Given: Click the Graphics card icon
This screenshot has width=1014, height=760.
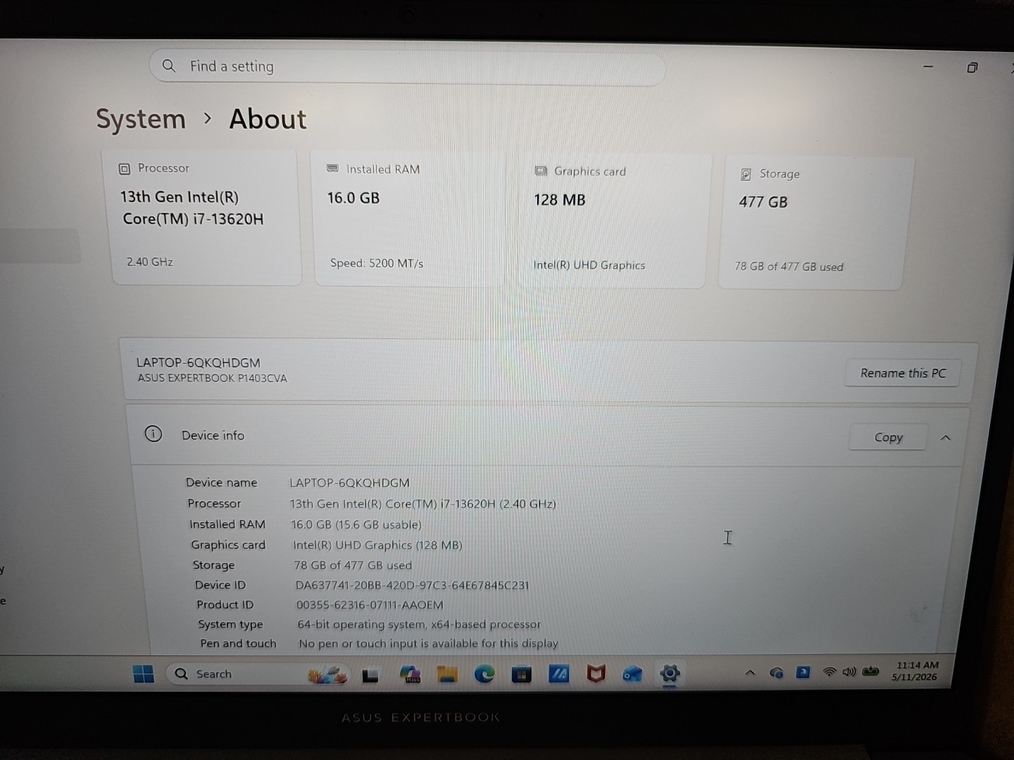Looking at the screenshot, I should coord(541,171).
